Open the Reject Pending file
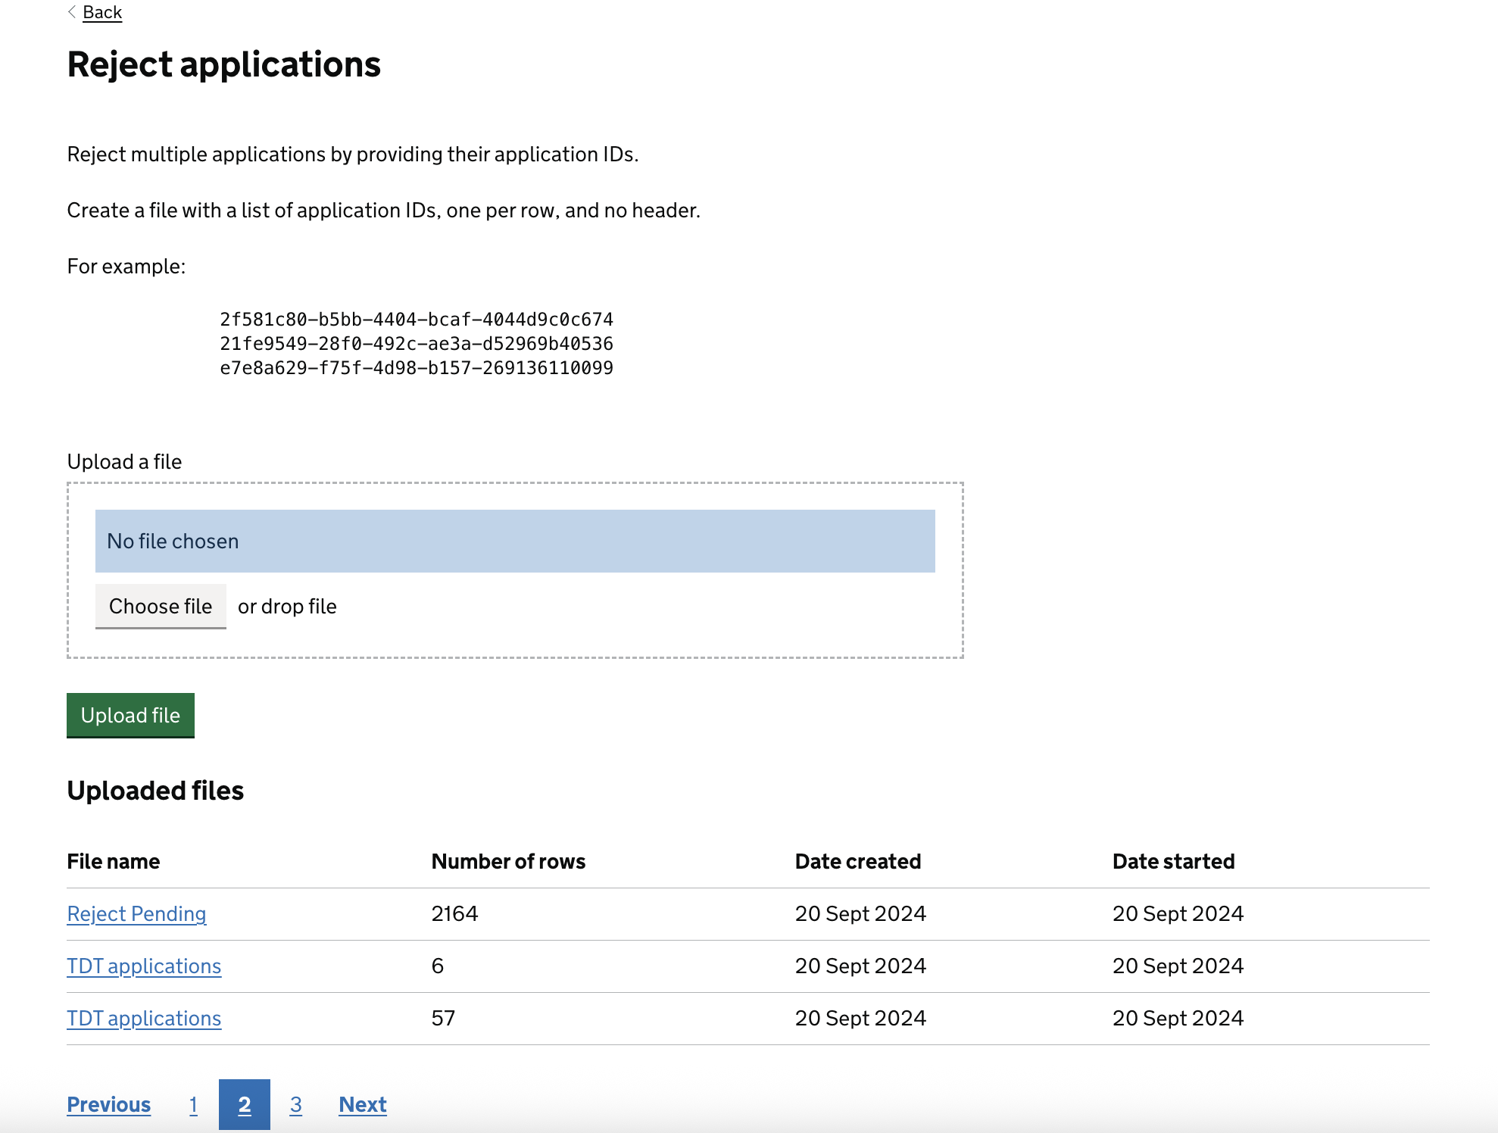Image resolution: width=1498 pixels, height=1133 pixels. [x=136, y=914]
